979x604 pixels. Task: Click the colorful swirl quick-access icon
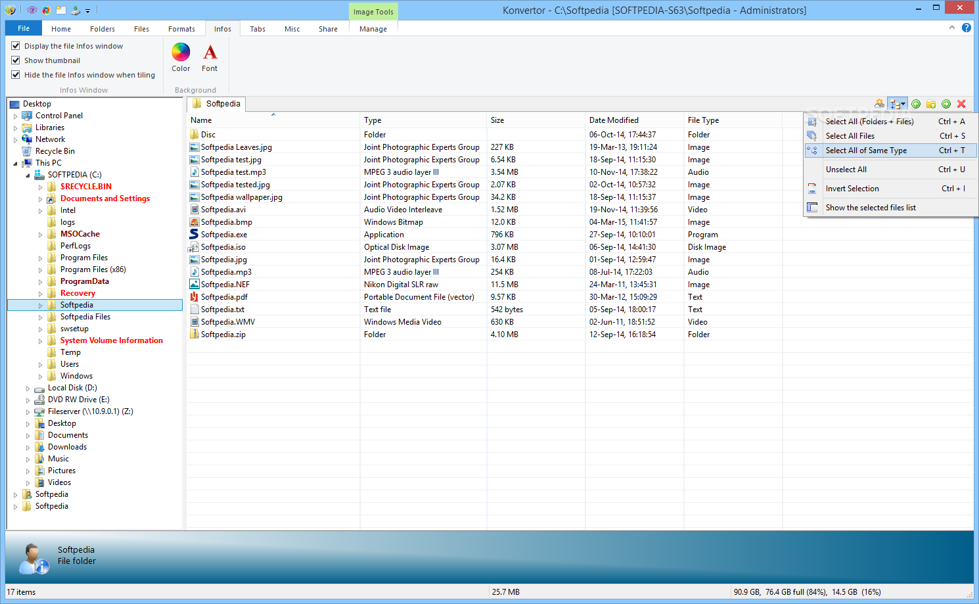[46, 10]
